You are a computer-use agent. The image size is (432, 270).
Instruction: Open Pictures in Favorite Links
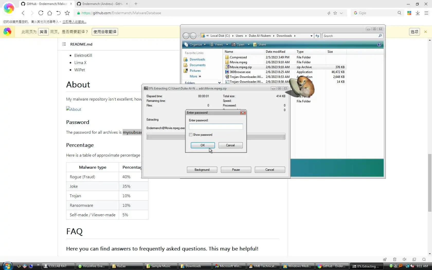click(x=195, y=71)
